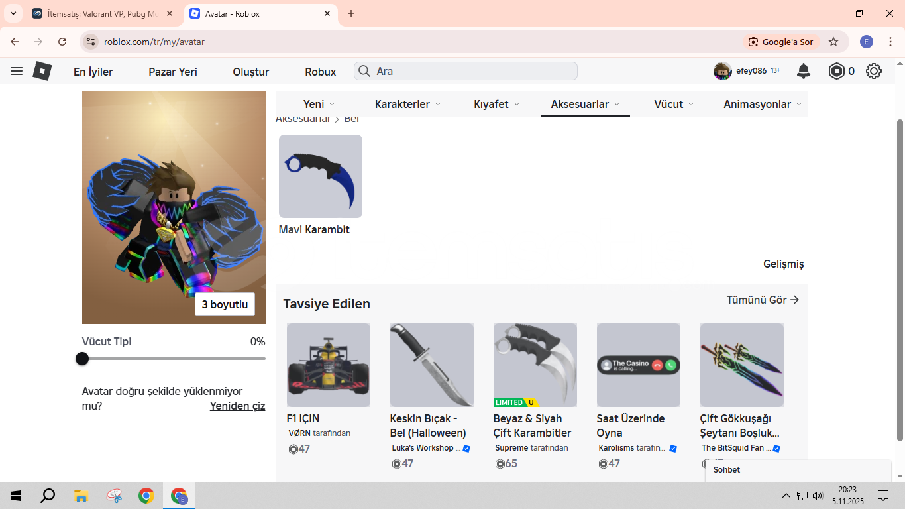Click Tümünü Gör to see all
The height and width of the screenshot is (509, 905).
click(x=763, y=300)
